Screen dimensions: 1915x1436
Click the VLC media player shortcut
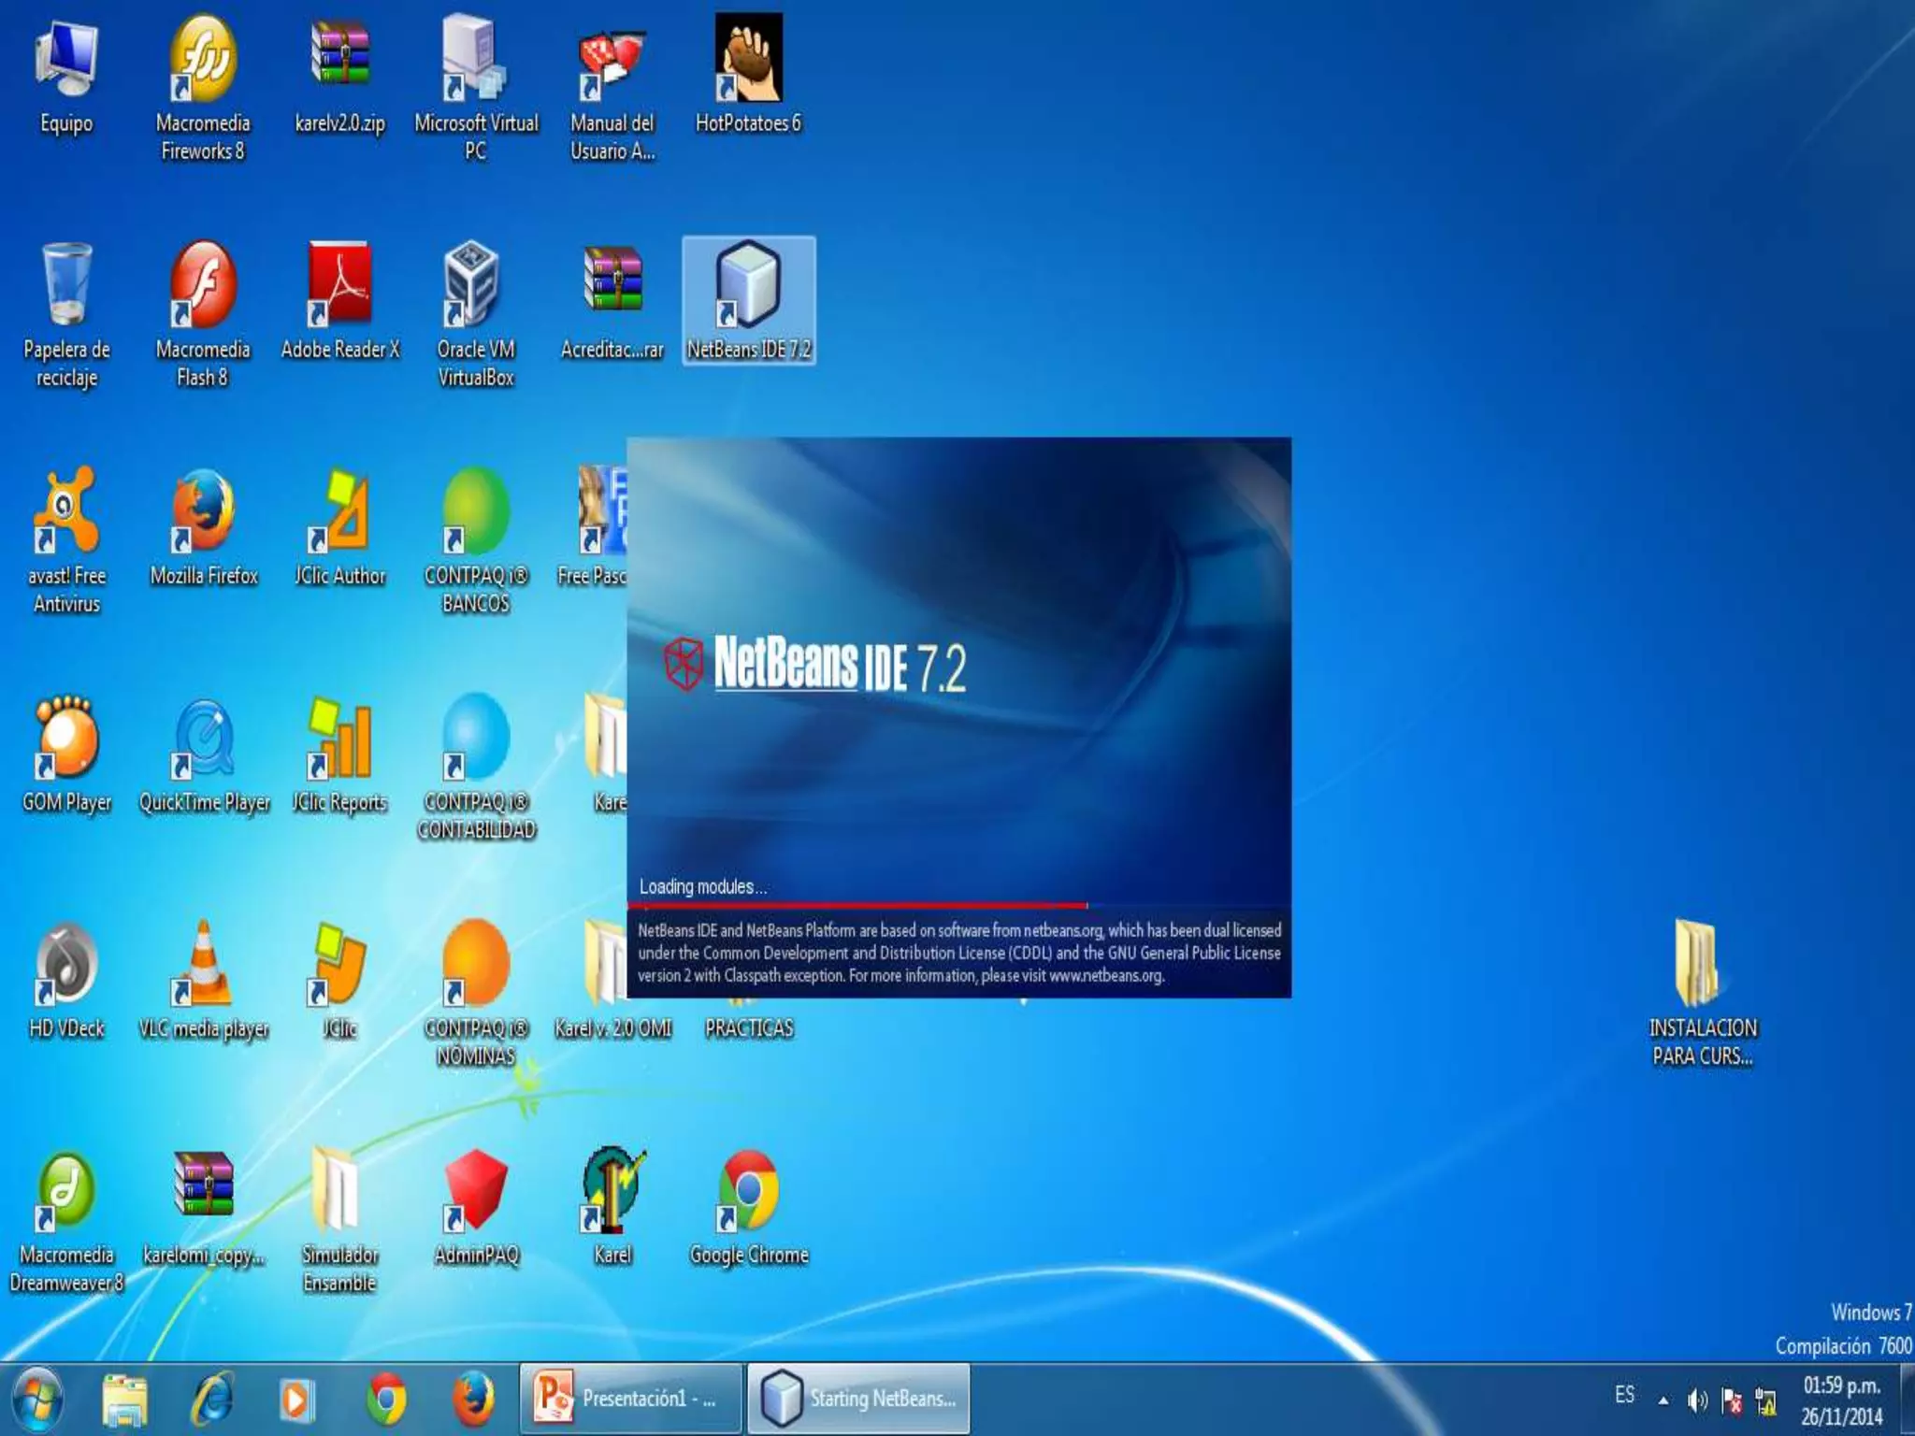(x=203, y=965)
